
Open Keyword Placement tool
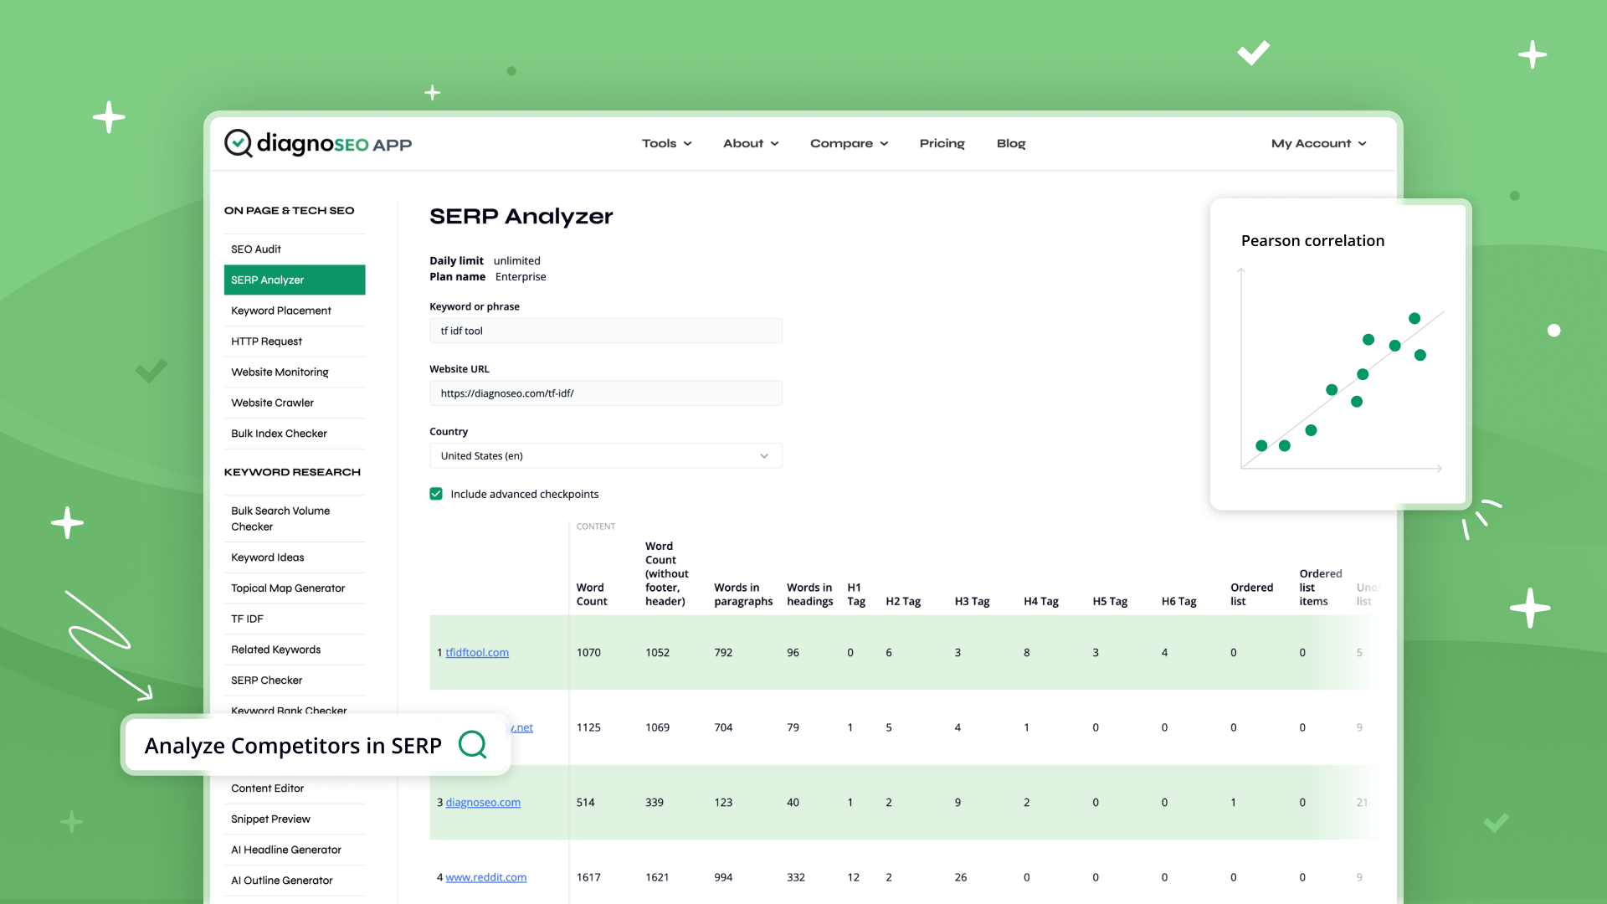295,311
